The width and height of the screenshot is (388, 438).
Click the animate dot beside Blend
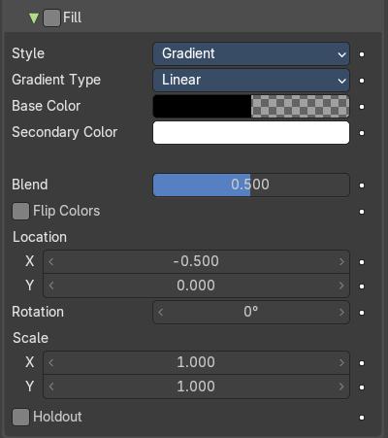pos(362,185)
